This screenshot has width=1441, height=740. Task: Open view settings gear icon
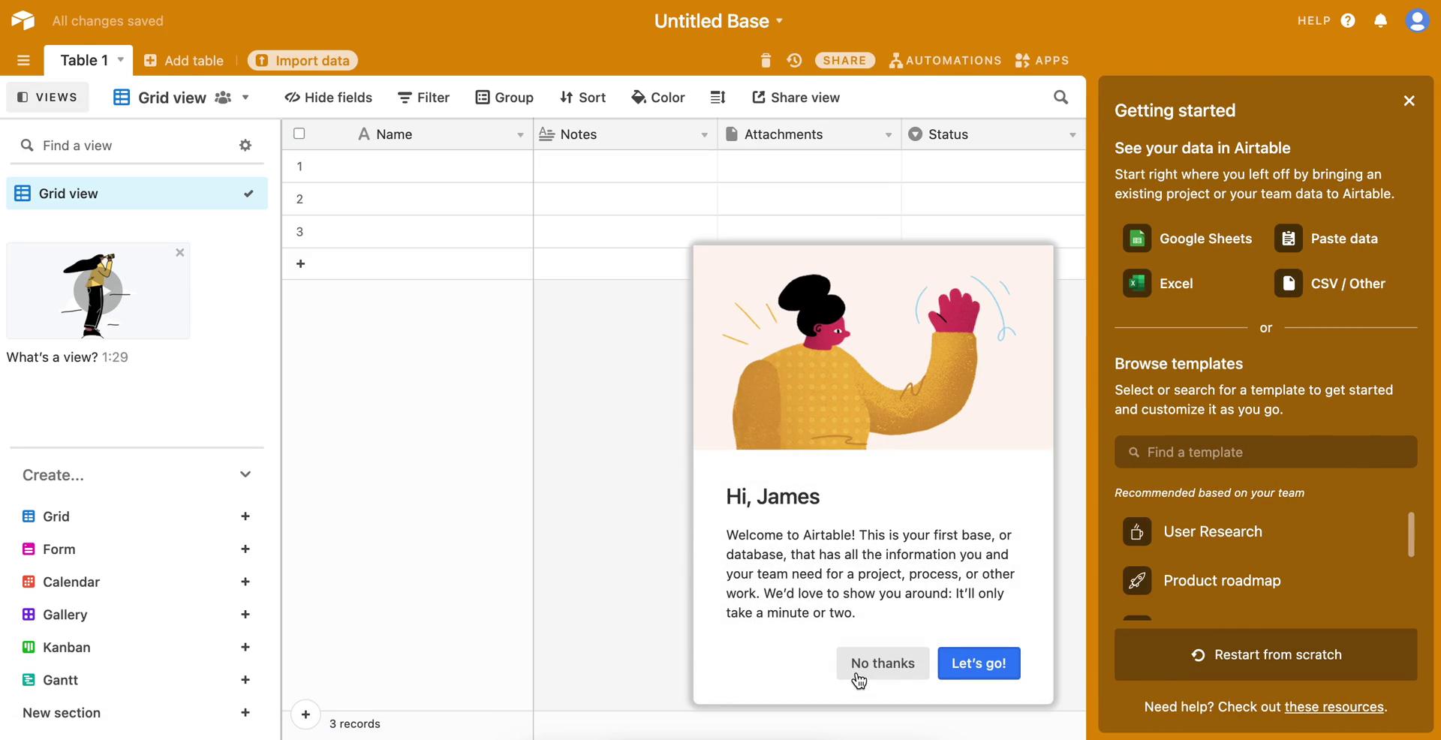tap(245, 145)
